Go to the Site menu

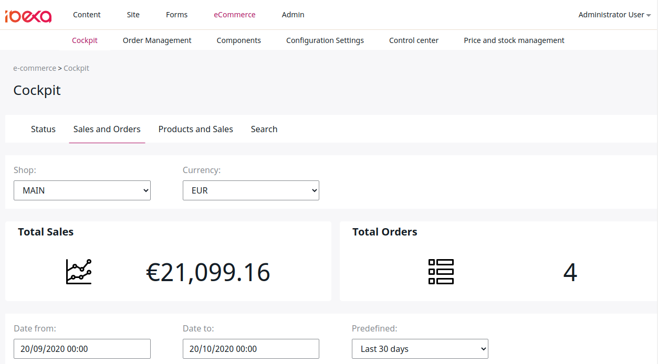(133, 15)
